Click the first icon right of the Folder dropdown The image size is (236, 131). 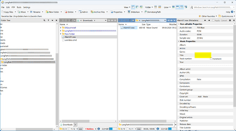[156, 7]
